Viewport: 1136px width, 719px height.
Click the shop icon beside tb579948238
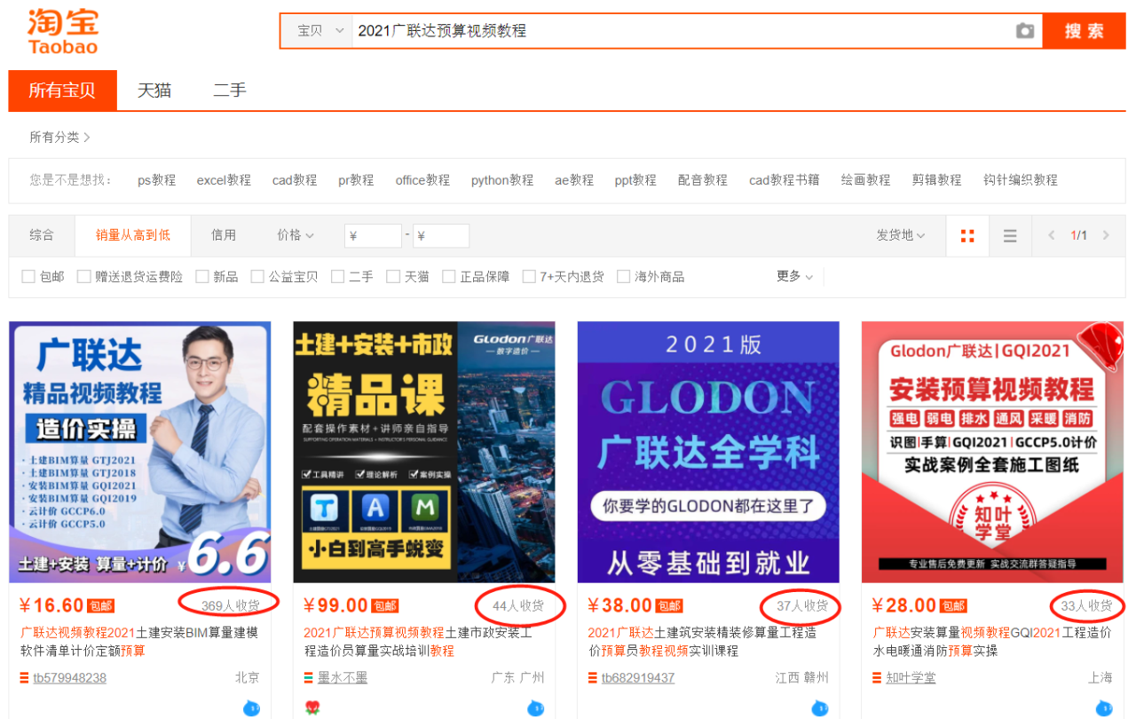pyautogui.click(x=24, y=678)
